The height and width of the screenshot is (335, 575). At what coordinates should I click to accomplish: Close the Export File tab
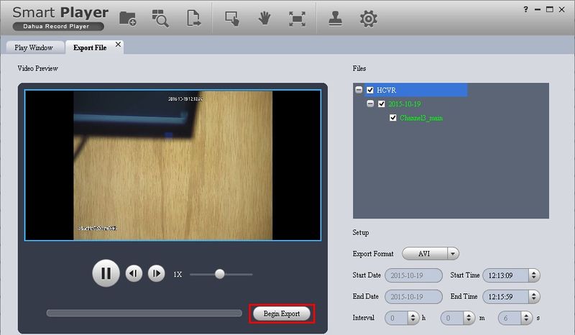pyautogui.click(x=119, y=45)
